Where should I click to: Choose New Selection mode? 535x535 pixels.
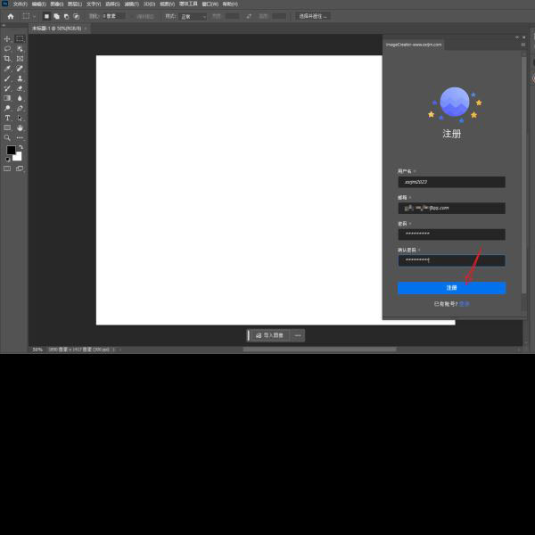pyautogui.click(x=46, y=16)
